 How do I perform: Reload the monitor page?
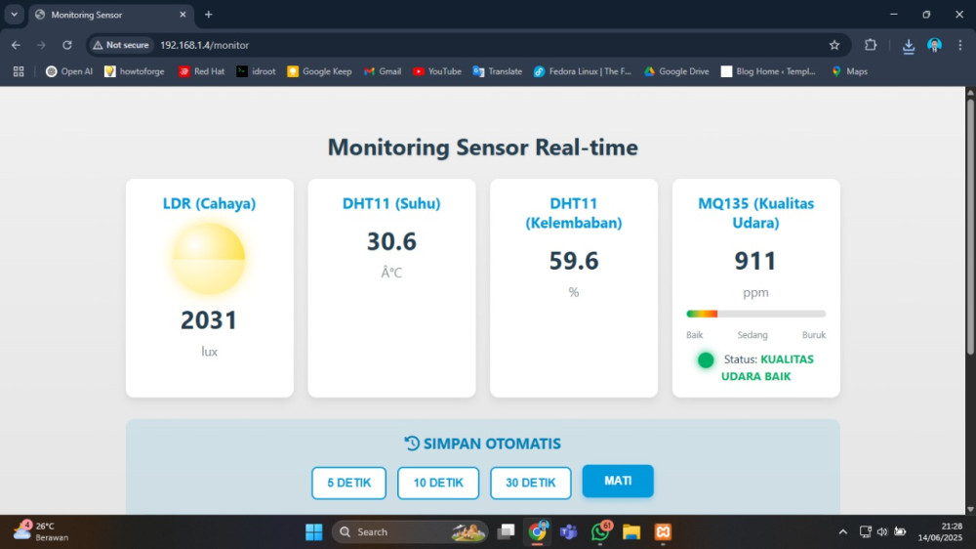point(67,45)
